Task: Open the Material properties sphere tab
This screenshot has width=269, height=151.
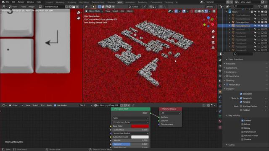Action: (220, 121)
